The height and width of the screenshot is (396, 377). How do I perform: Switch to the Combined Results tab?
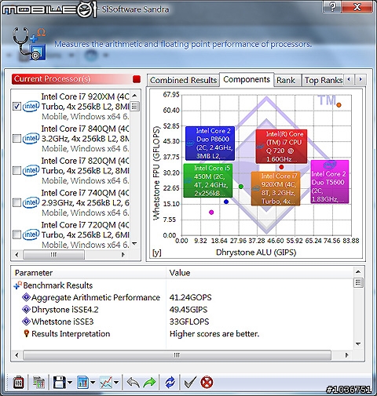[x=183, y=80]
